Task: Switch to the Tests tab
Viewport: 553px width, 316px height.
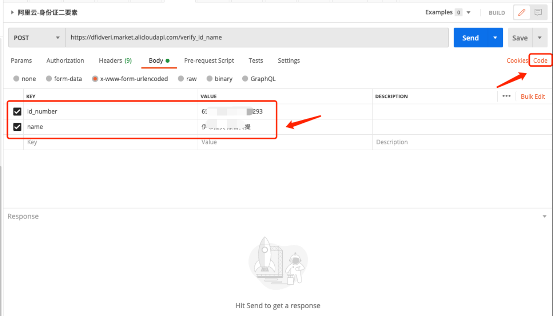Action: pos(256,61)
